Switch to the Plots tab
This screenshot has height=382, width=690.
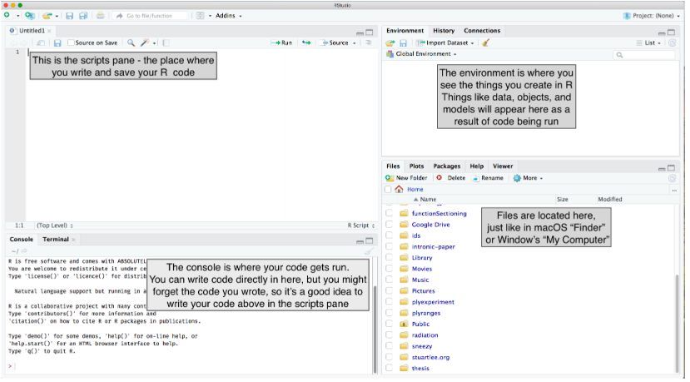tap(416, 166)
